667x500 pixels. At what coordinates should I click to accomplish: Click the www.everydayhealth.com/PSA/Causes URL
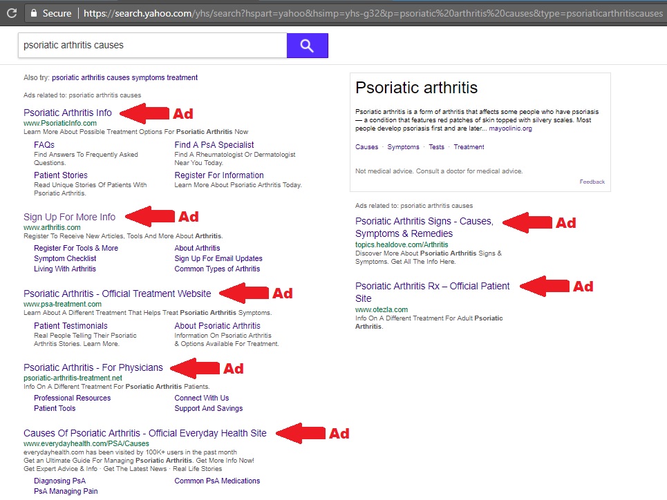pyautogui.click(x=86, y=443)
